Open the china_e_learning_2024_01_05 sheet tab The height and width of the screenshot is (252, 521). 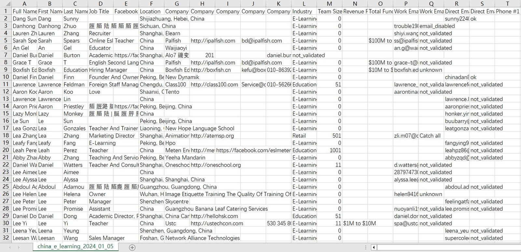[x=76, y=246]
